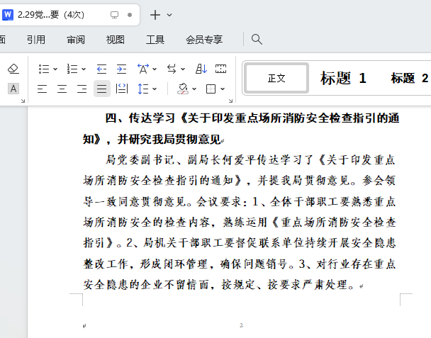The image size is (431, 338).
Task: Toggle justified alignment button
Action: click(x=101, y=89)
